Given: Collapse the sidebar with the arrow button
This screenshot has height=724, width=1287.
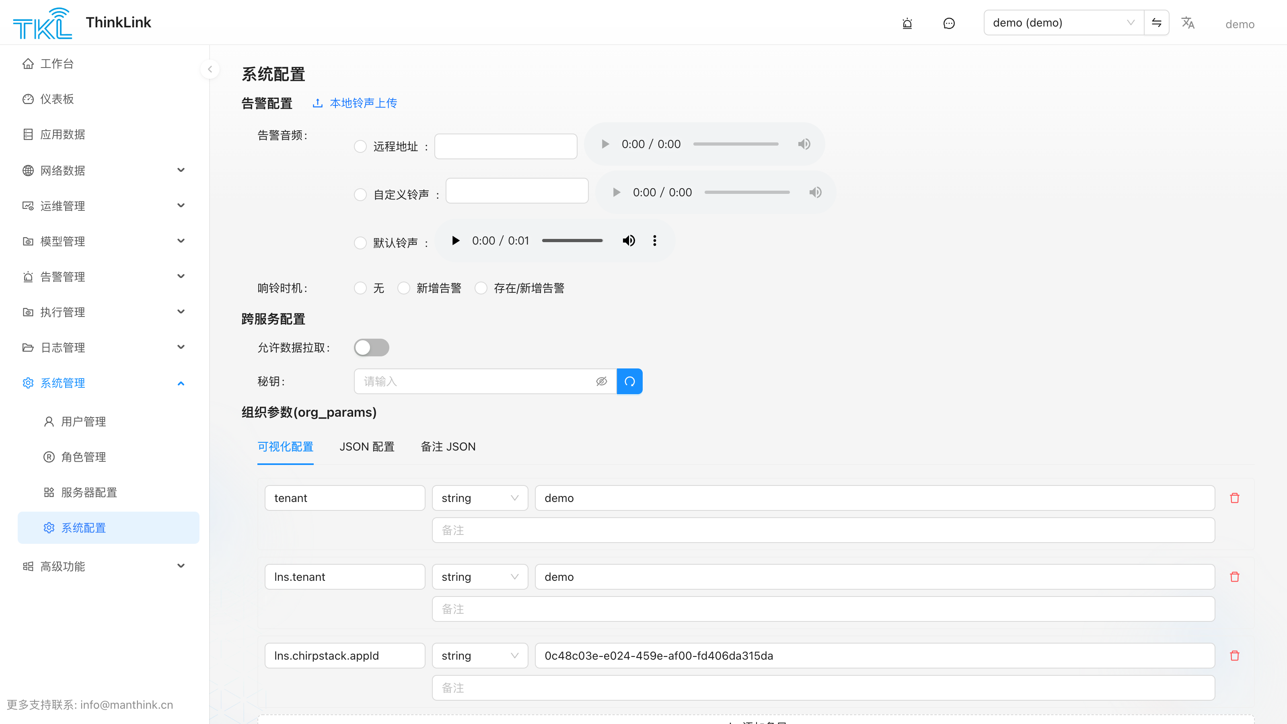Looking at the screenshot, I should pos(210,70).
